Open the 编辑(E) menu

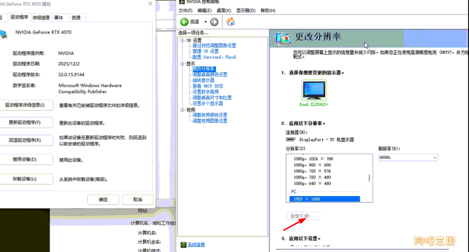click(204, 11)
